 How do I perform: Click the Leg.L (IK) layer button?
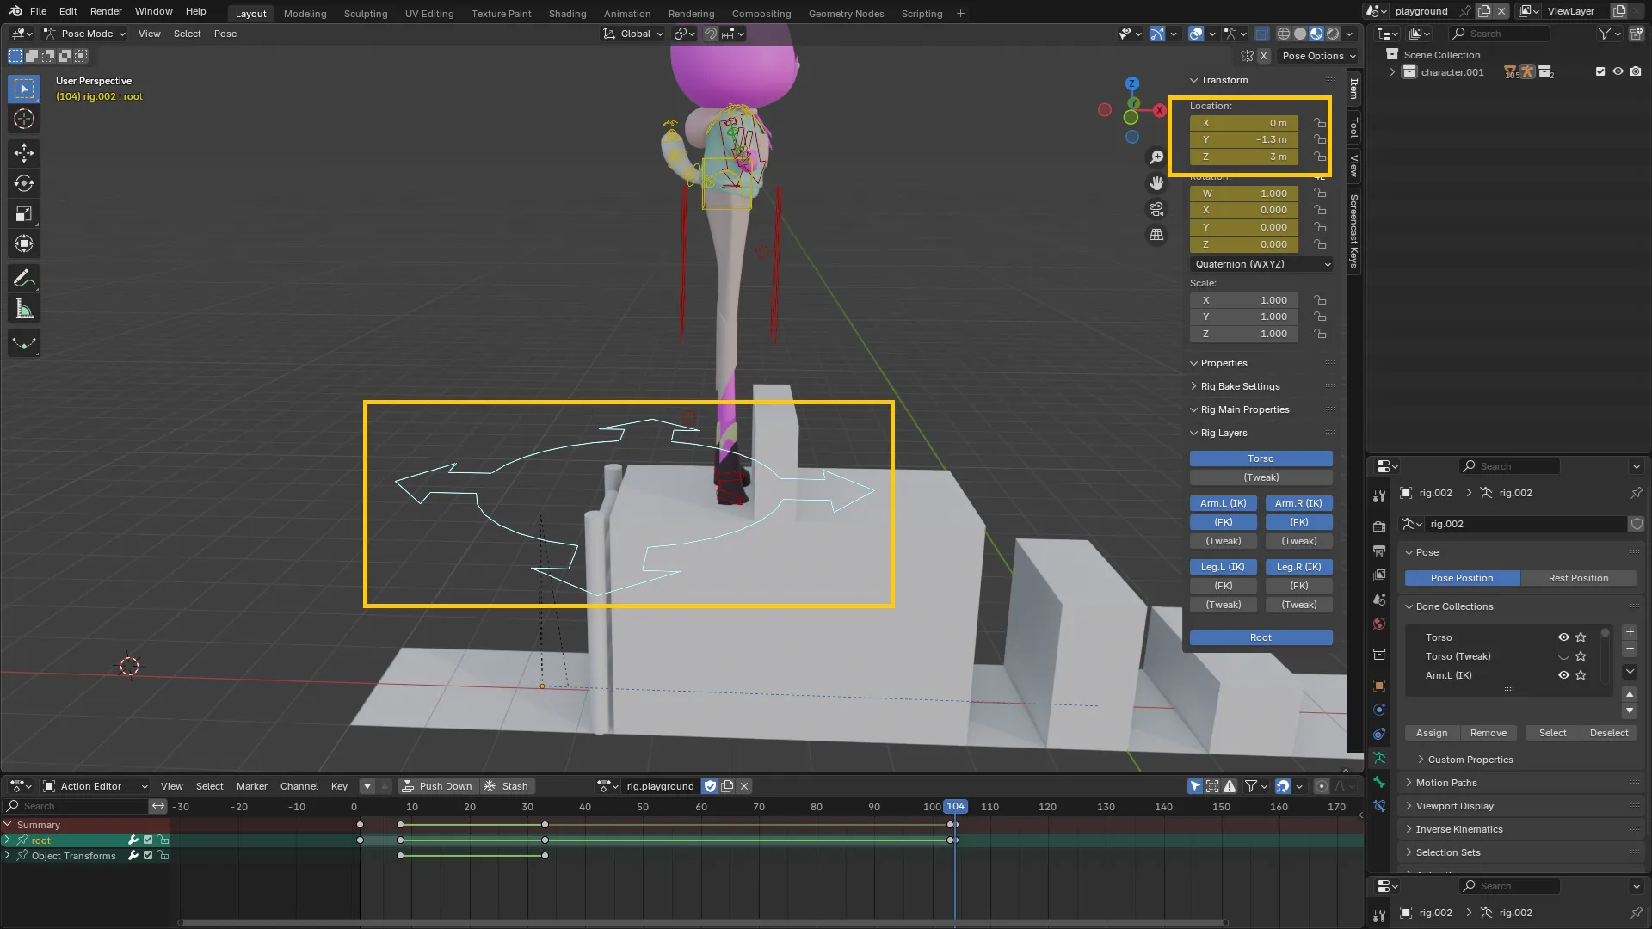pyautogui.click(x=1223, y=567)
